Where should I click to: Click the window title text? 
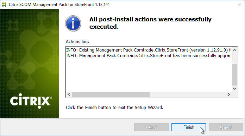coord(59,5)
